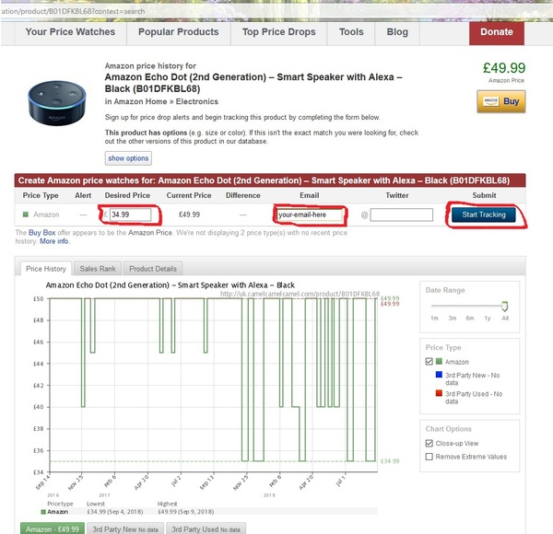Toggle the Amazon price type checkbox
Viewport: 553px width, 534px height.
429,362
